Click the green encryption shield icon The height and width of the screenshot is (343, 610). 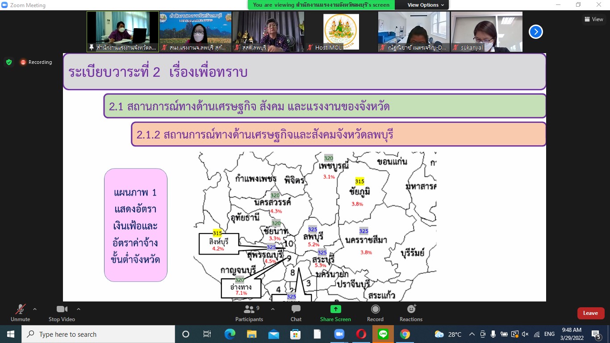tap(9, 62)
